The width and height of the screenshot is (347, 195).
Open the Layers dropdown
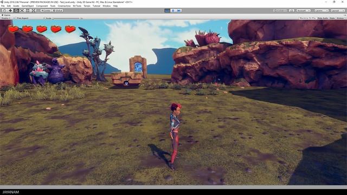click(x=321, y=11)
